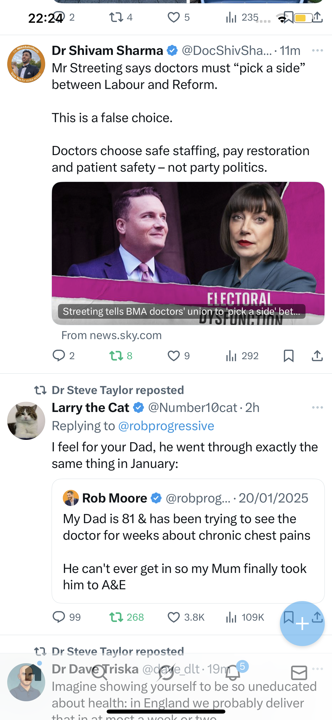Open Messages envelope in bottom bar
Viewport: 332px width, 720px height.
299,673
